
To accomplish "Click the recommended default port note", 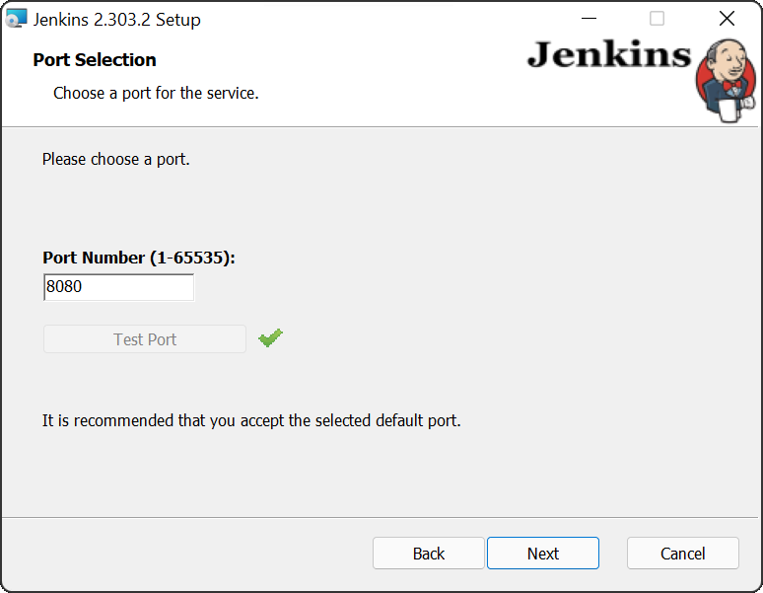I will tap(251, 420).
